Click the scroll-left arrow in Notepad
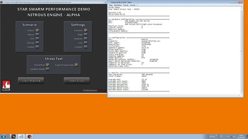Image resolution: width=248 pixels, height=139 pixels. pos(109,95)
